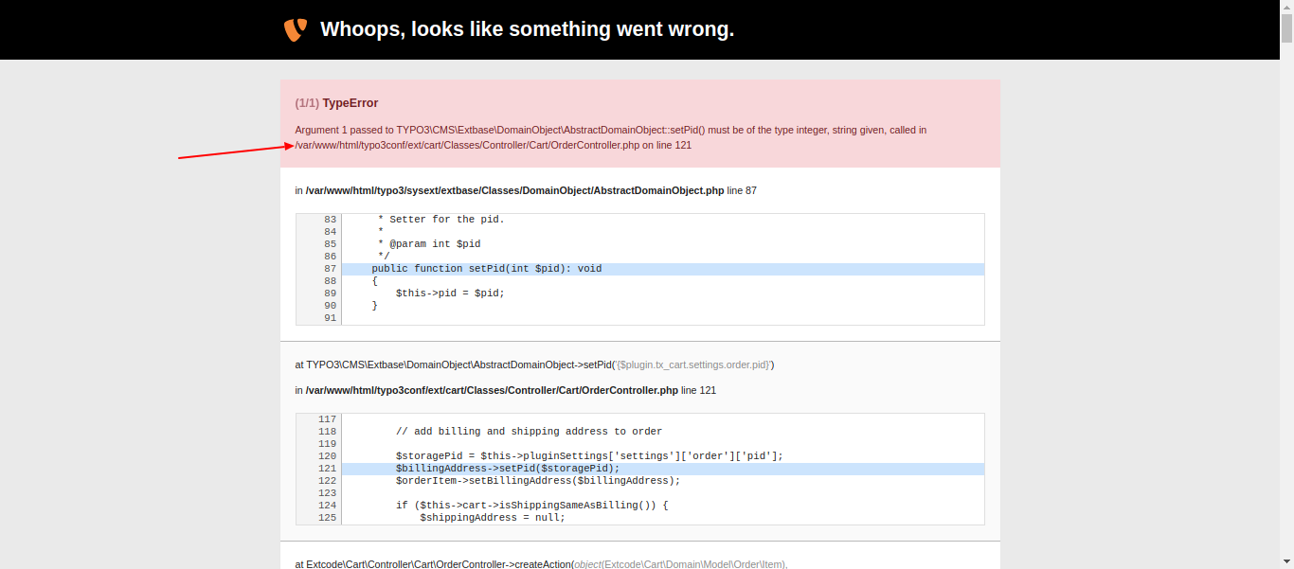Image resolution: width=1294 pixels, height=569 pixels.
Task: Click the 'at TYPO3\CMS\Extbase...->setPid' stack trace line
Action: (534, 365)
